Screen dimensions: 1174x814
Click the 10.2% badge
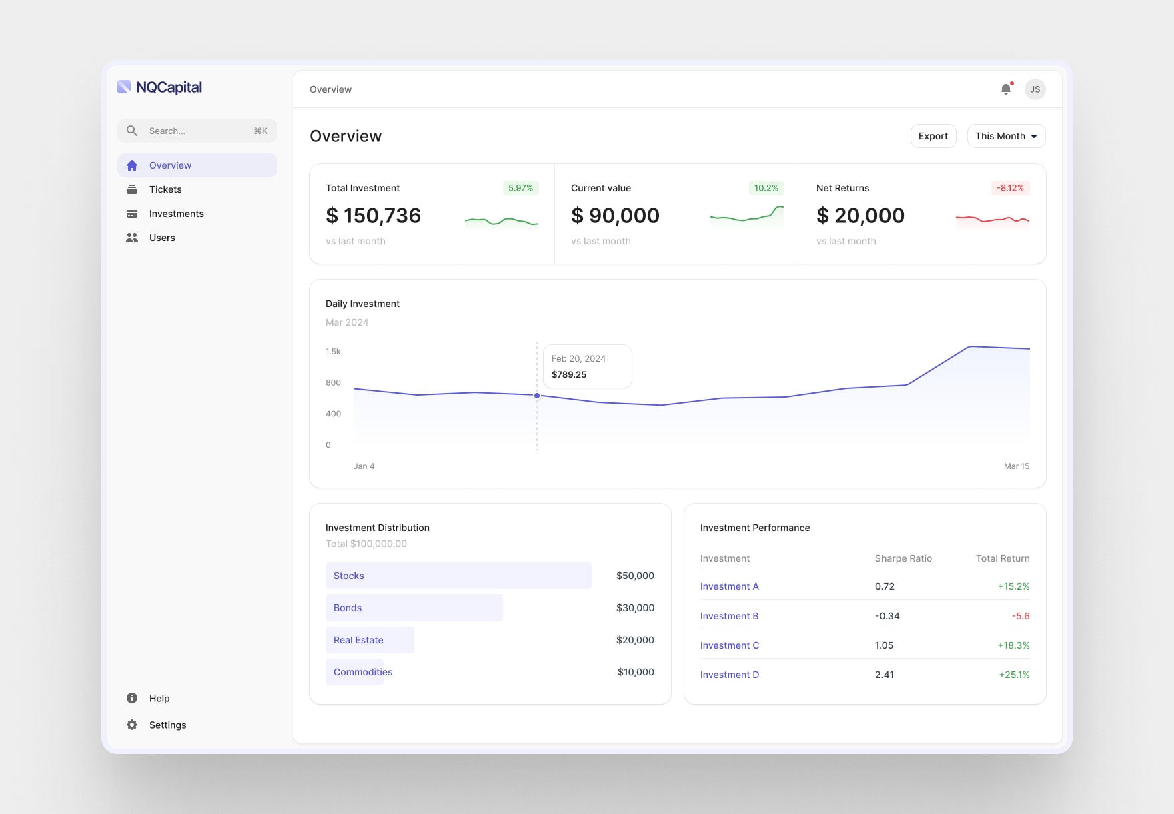pos(766,188)
